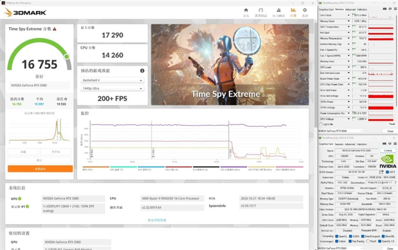Open Advanced tab in upper GPU-Z window
This screenshot has width=398, height=250.
tap(350, 9)
